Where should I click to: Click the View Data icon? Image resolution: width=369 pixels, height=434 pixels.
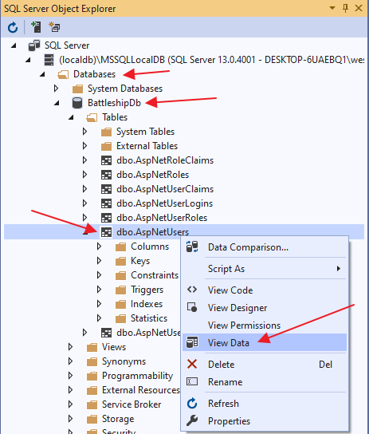click(x=192, y=342)
